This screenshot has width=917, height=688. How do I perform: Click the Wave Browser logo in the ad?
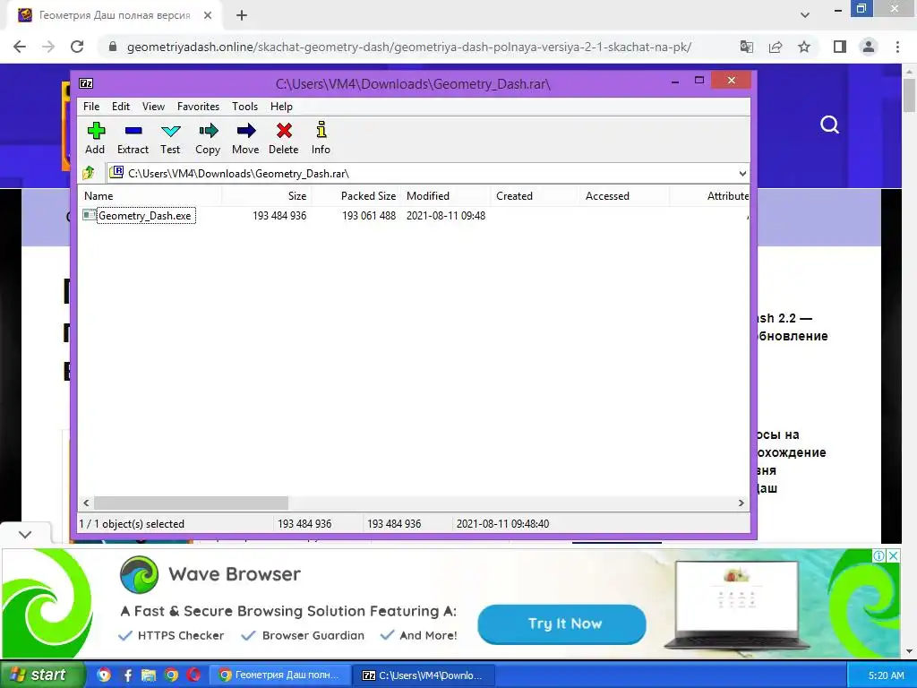(139, 574)
